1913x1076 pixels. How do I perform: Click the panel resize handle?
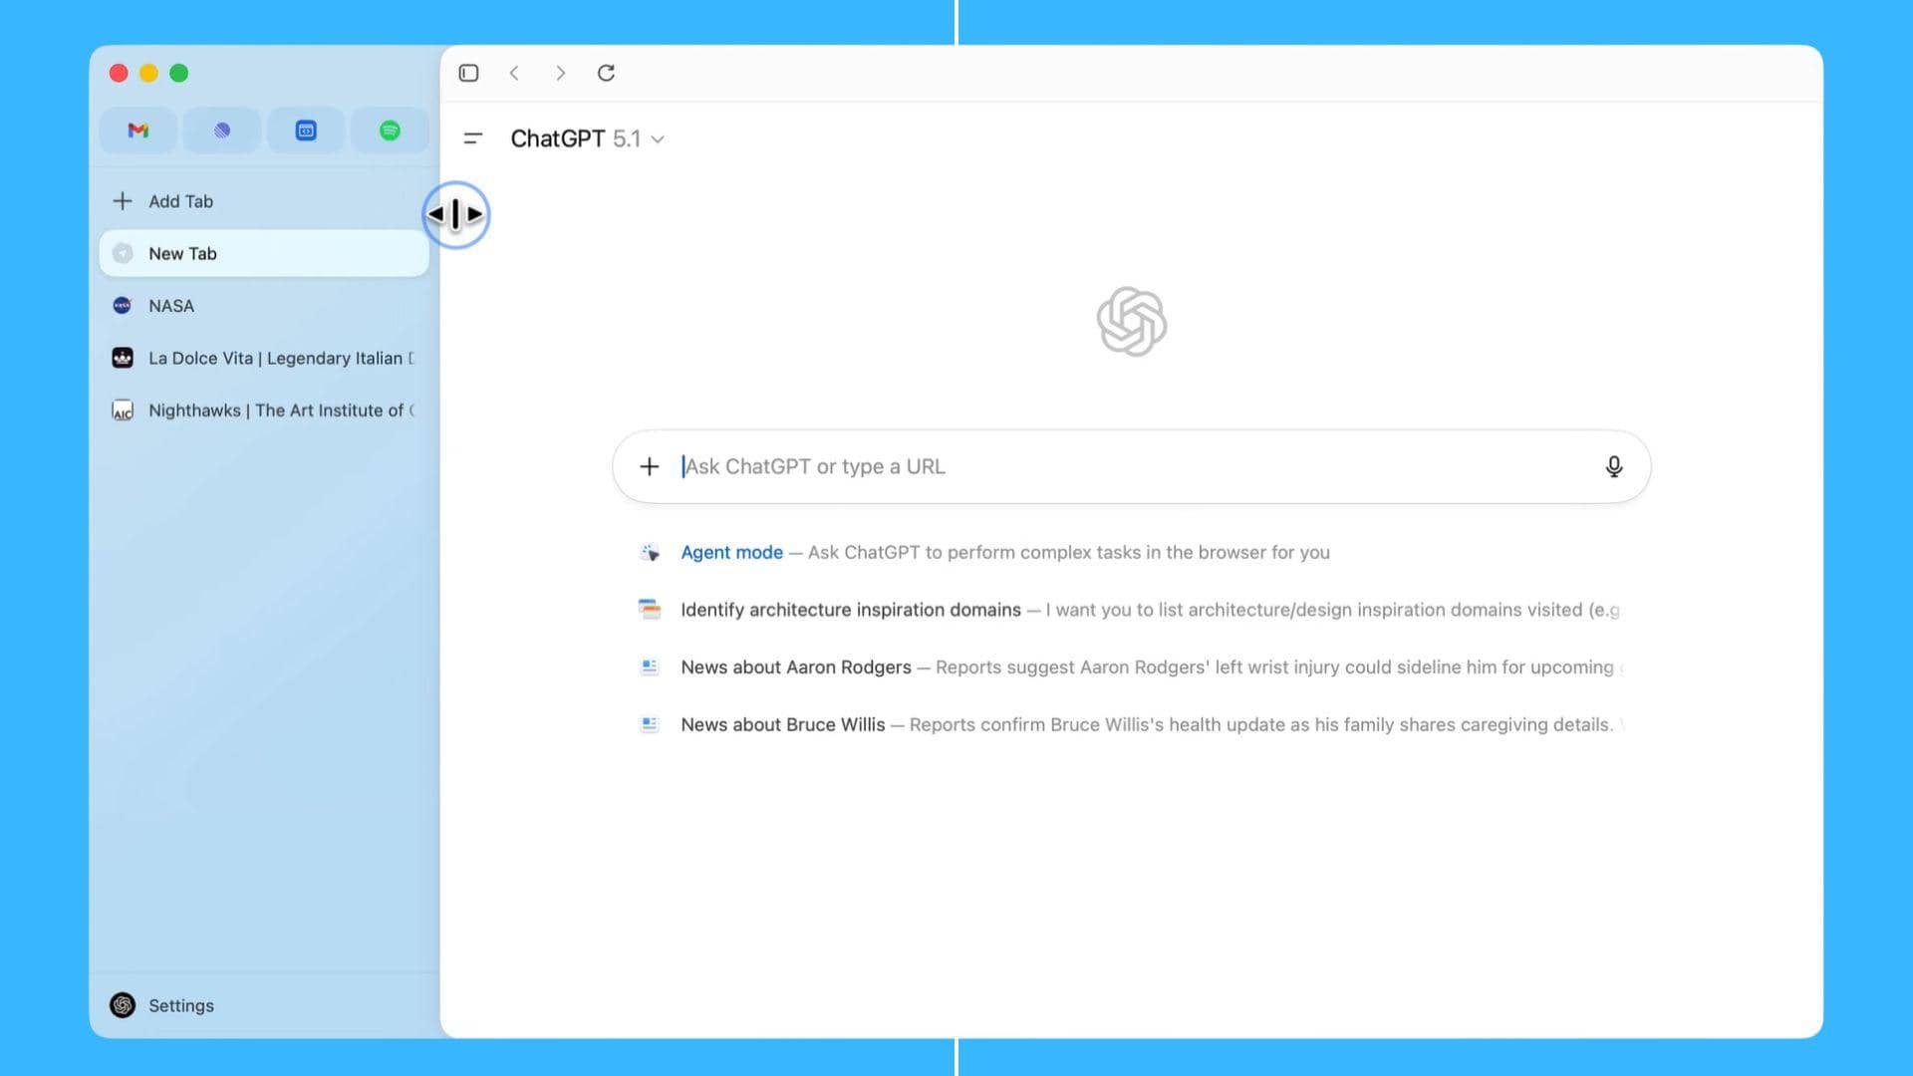coord(456,214)
